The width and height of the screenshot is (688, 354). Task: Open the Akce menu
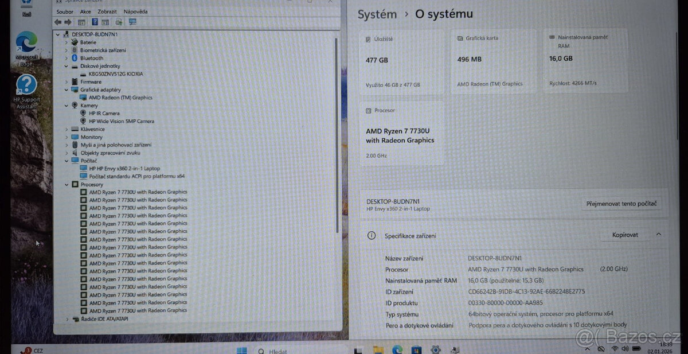pos(85,11)
